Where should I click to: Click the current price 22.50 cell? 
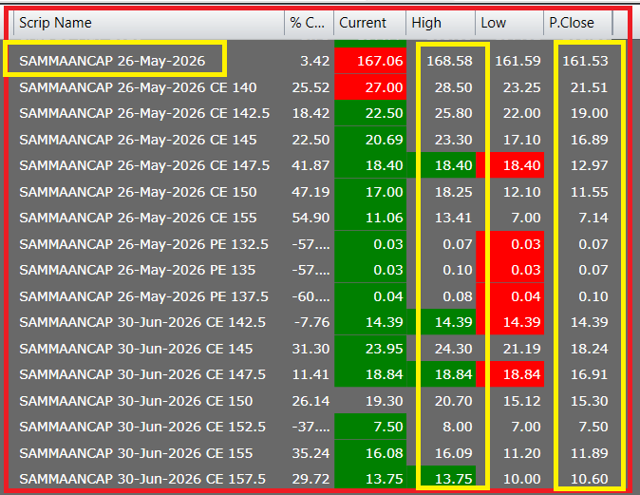[x=370, y=113]
